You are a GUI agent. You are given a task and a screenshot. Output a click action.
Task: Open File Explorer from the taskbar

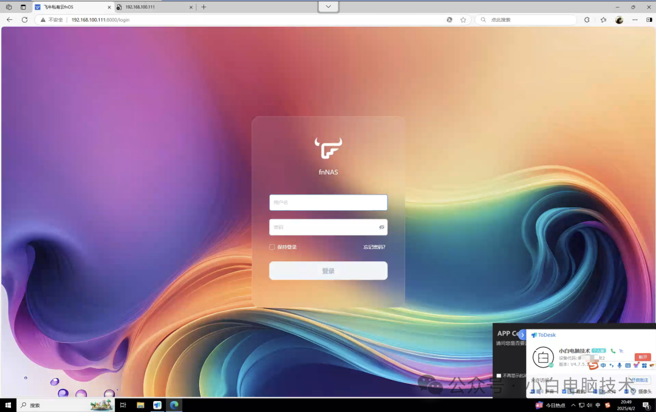[140, 405]
